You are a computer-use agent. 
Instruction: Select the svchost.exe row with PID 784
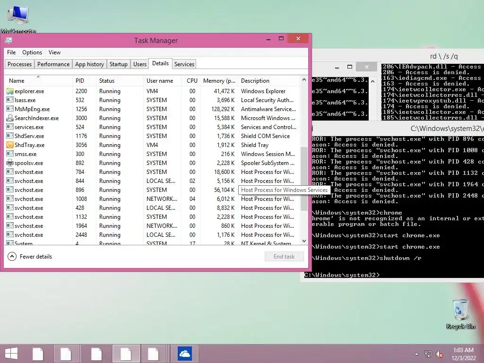pyautogui.click(x=153, y=172)
